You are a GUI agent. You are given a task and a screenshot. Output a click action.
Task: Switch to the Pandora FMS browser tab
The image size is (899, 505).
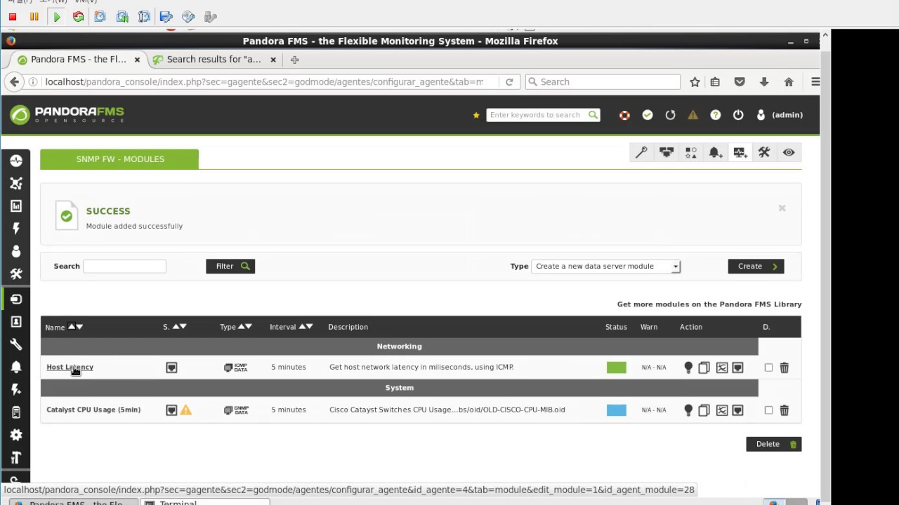tap(79, 60)
